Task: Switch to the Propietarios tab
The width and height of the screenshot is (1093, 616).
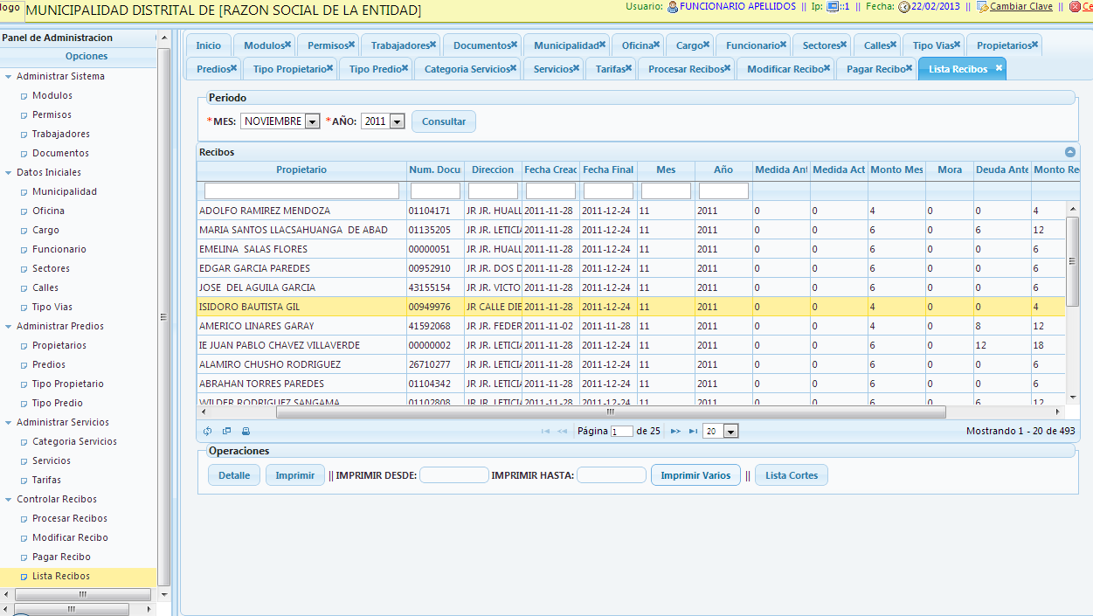Action: coord(1004,45)
